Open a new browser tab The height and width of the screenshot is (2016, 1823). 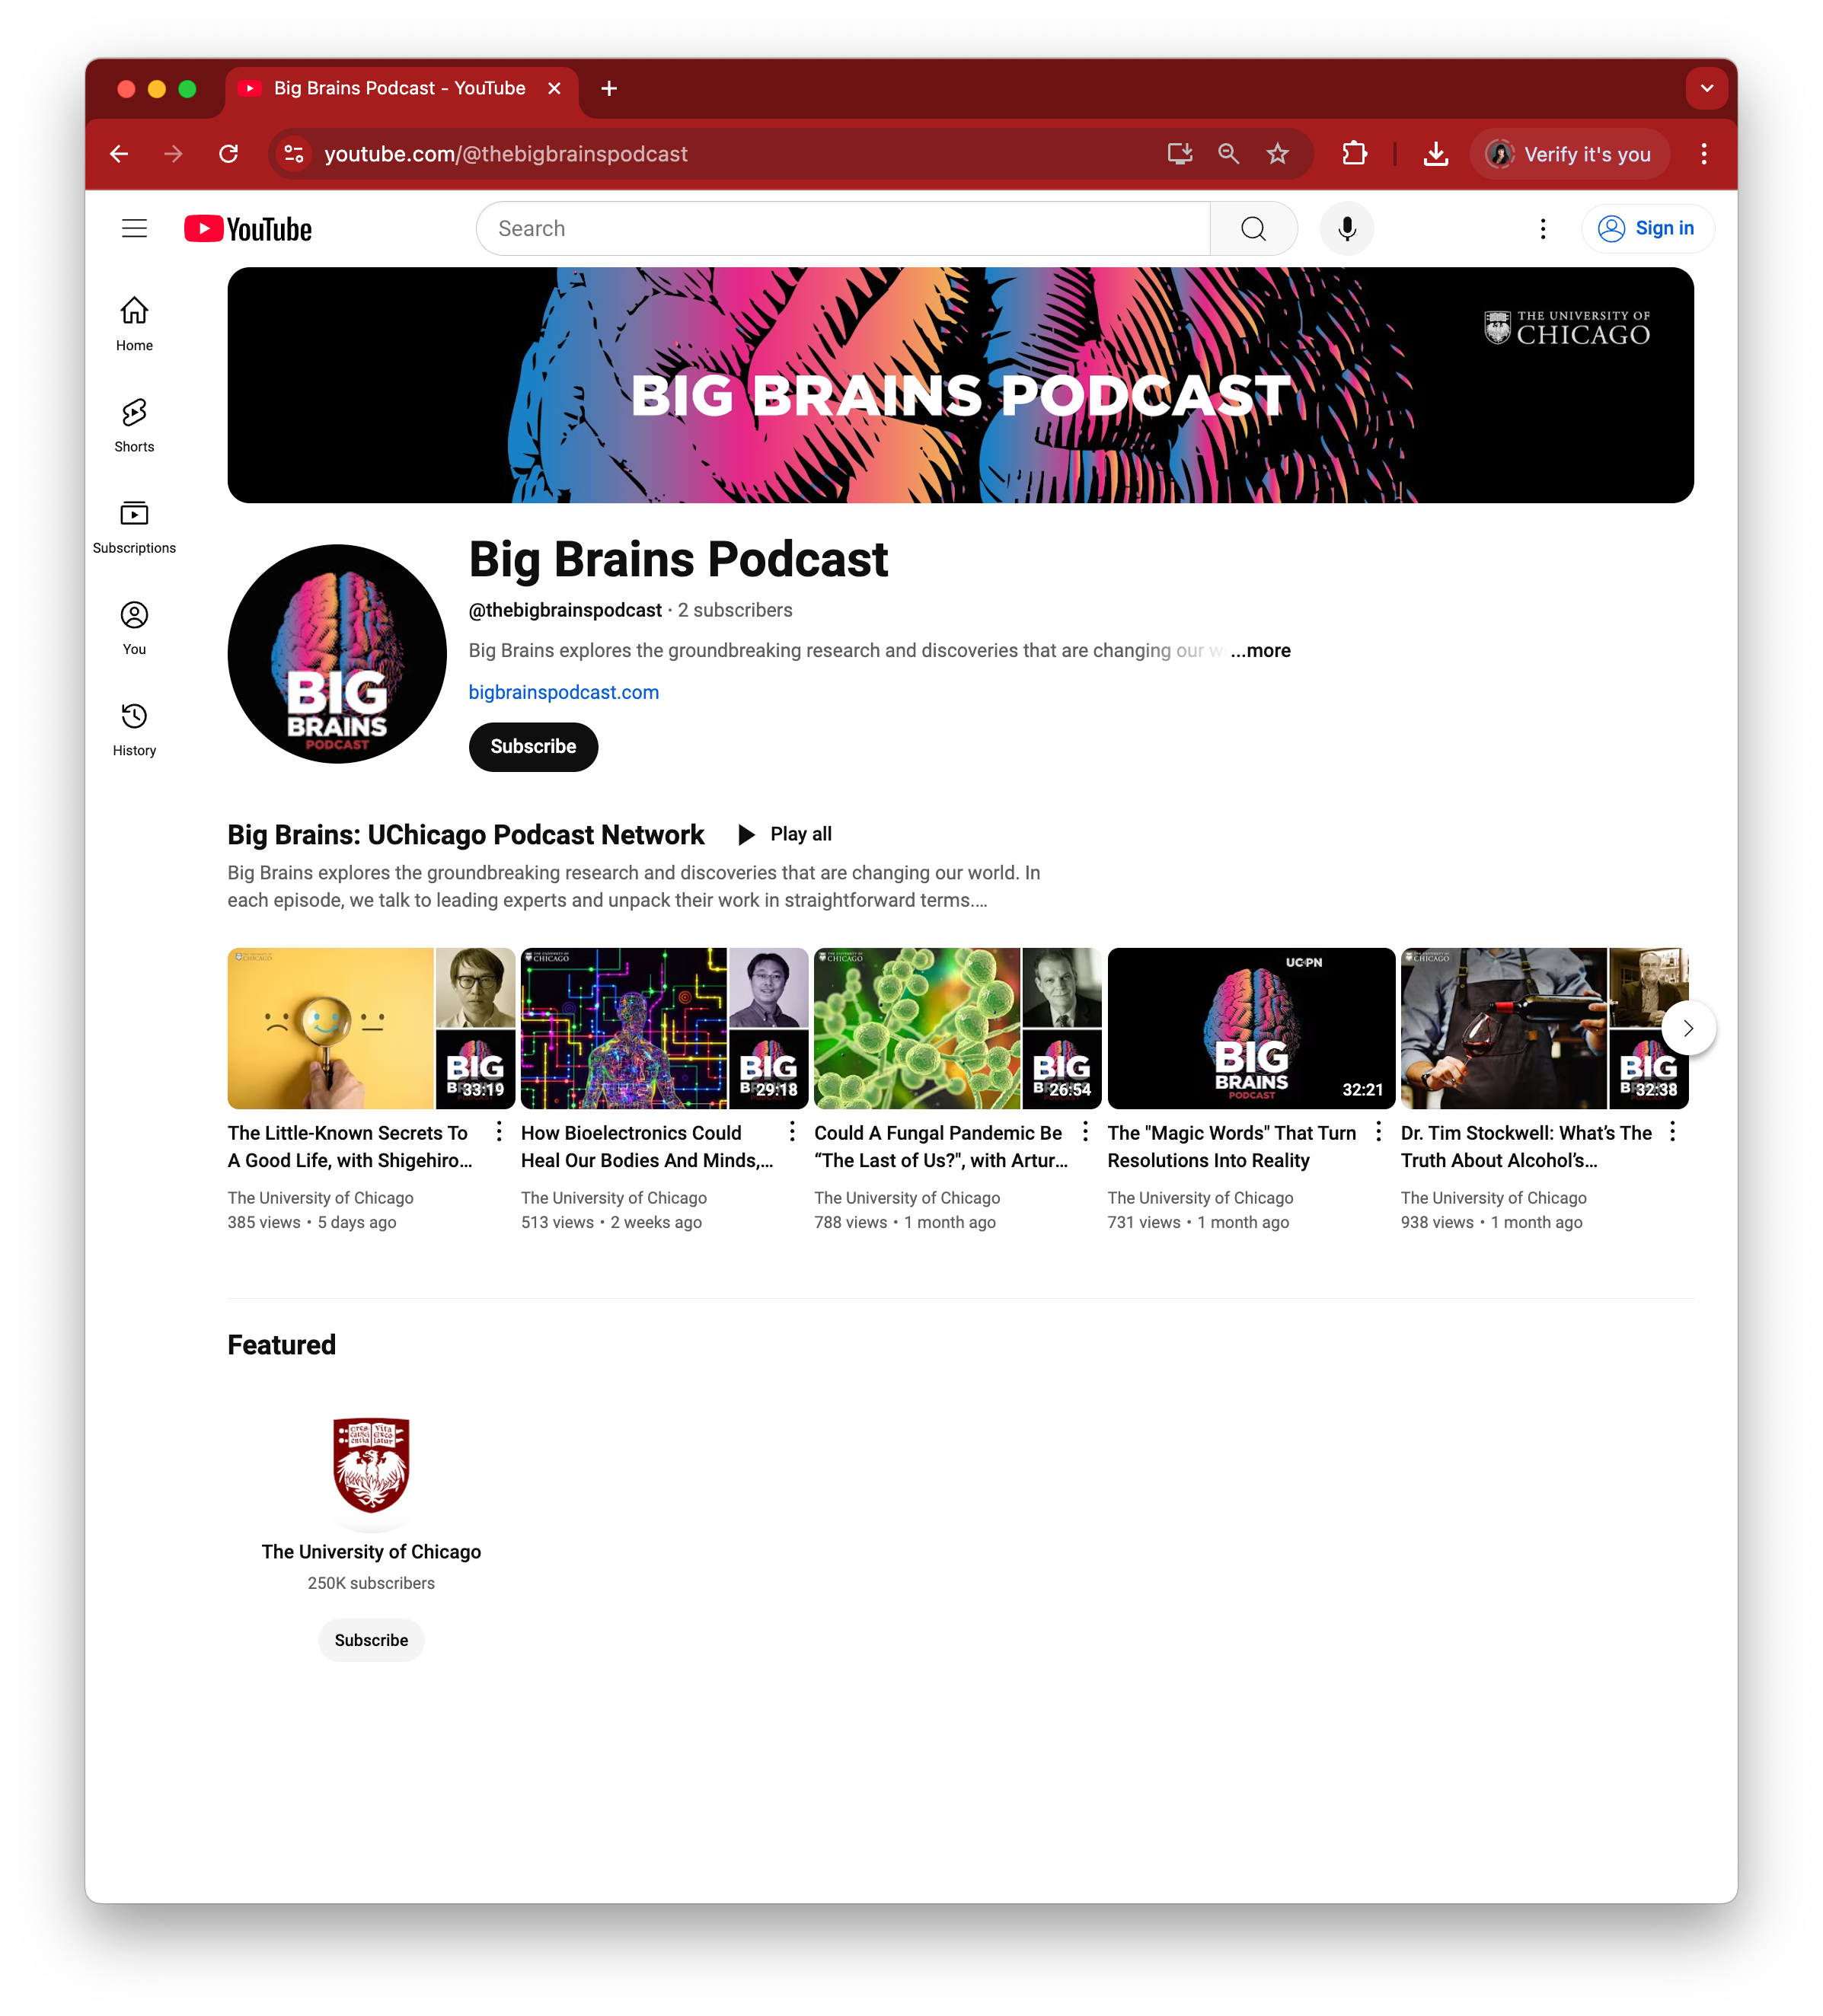coord(609,89)
